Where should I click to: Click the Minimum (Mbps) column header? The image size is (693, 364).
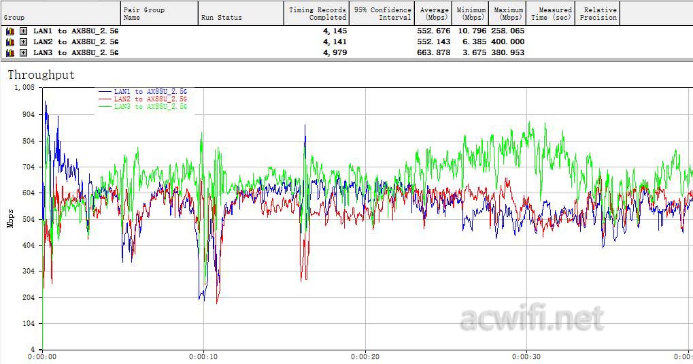click(x=471, y=14)
